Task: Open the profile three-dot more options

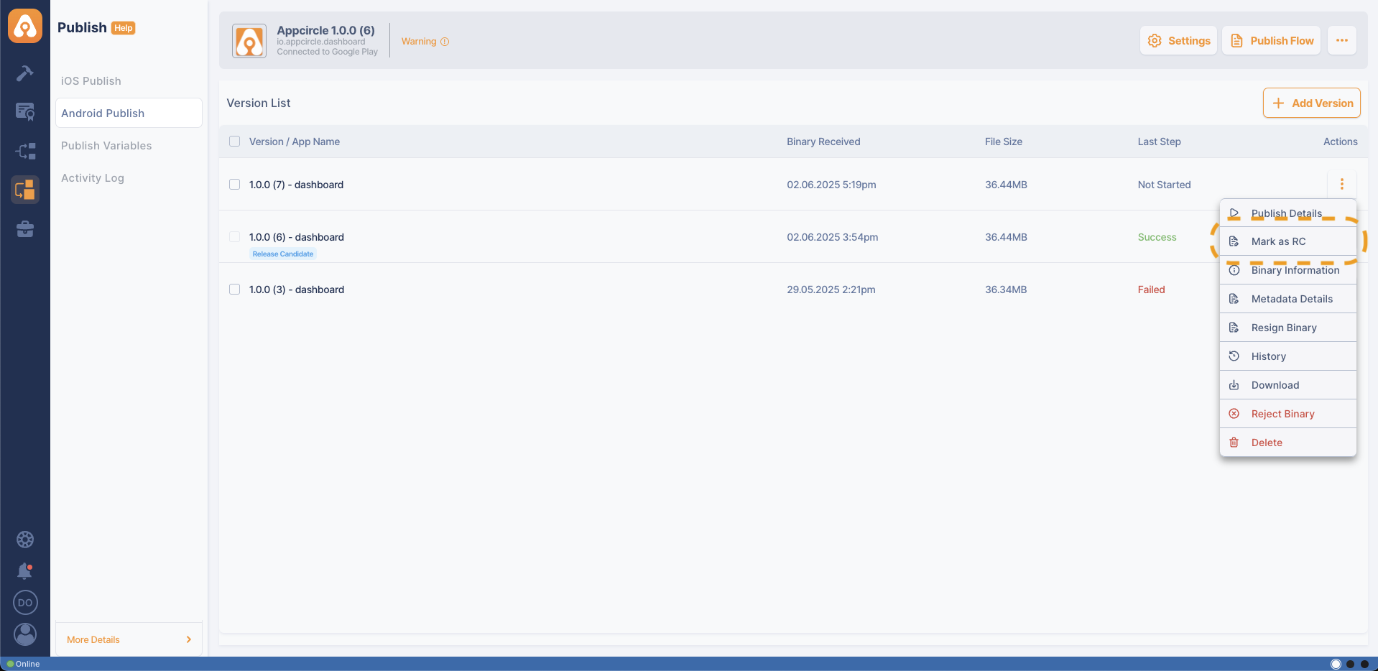Action: [x=1341, y=41]
